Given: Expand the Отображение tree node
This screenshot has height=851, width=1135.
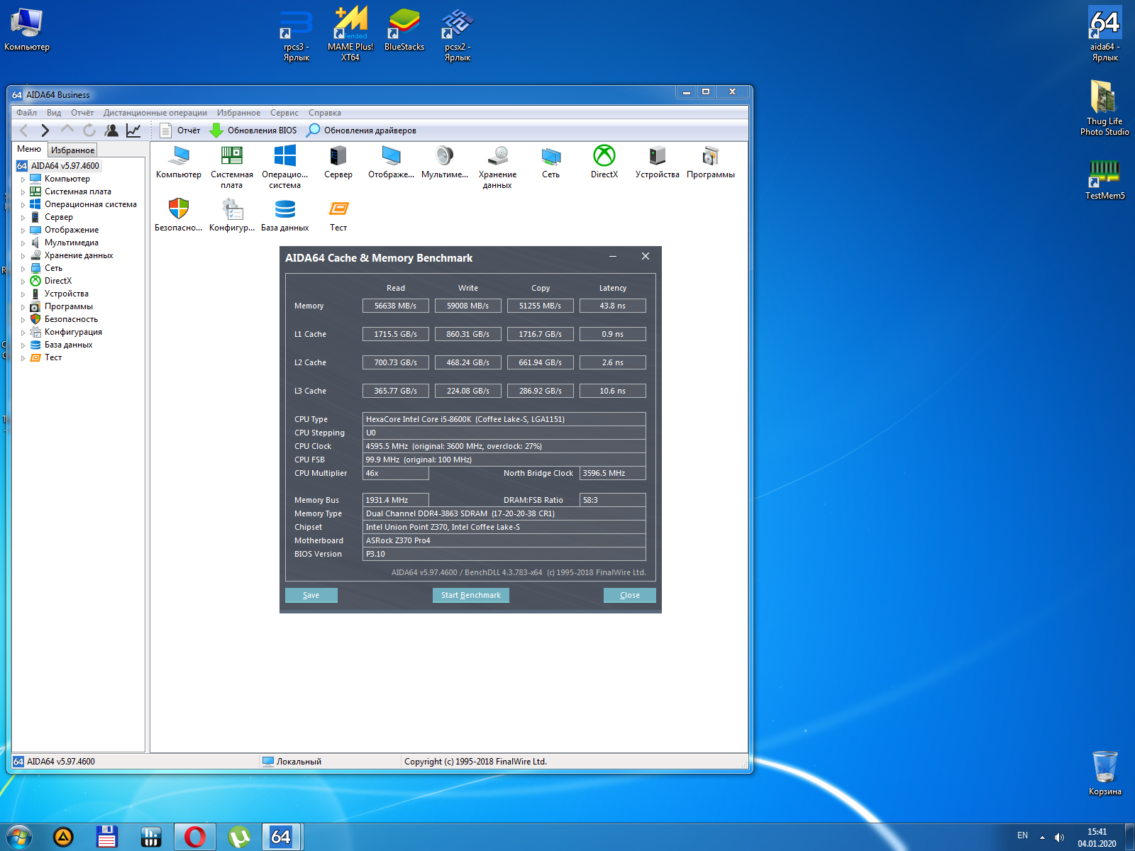Looking at the screenshot, I should coord(23,230).
